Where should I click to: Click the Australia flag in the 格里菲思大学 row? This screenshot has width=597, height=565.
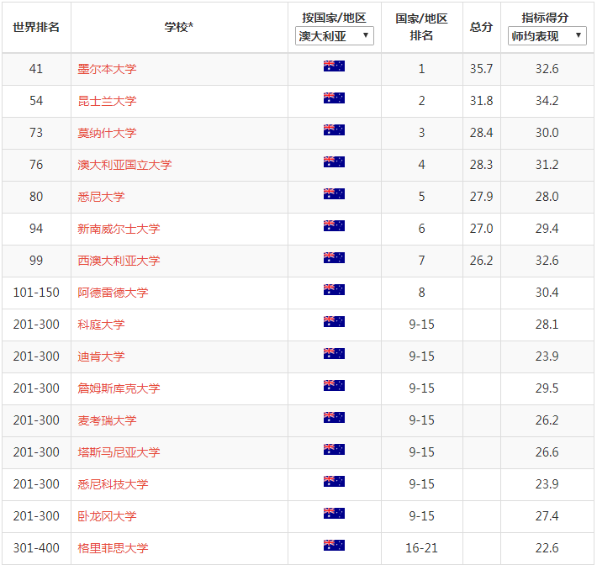tap(334, 546)
